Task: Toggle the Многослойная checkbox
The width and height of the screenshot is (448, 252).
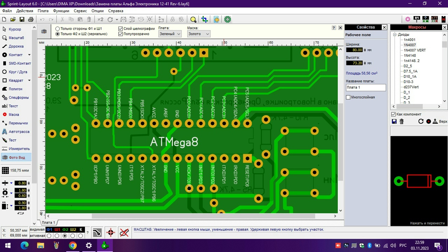Action: tap(348, 97)
